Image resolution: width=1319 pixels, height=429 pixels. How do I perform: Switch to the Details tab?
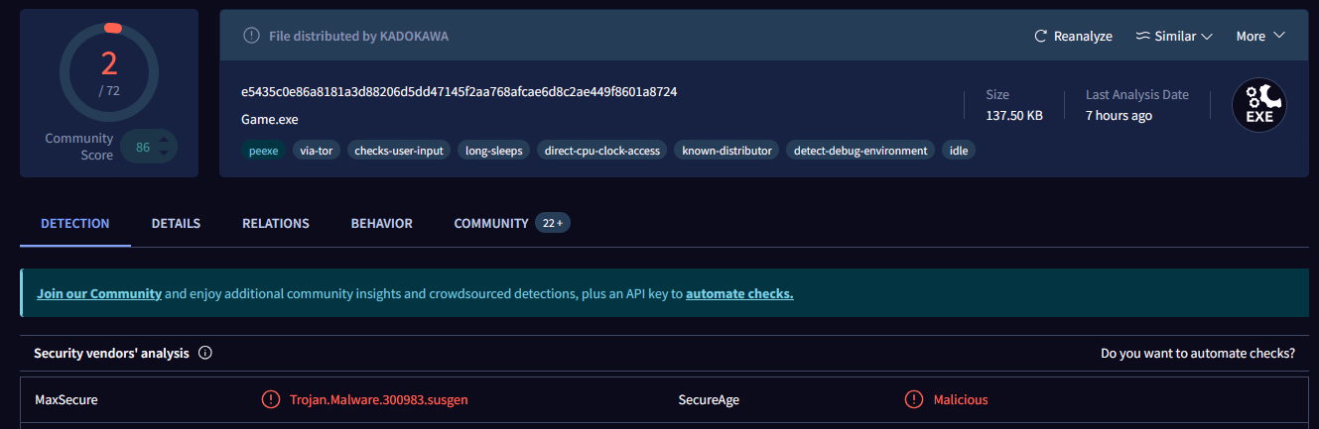coord(176,224)
